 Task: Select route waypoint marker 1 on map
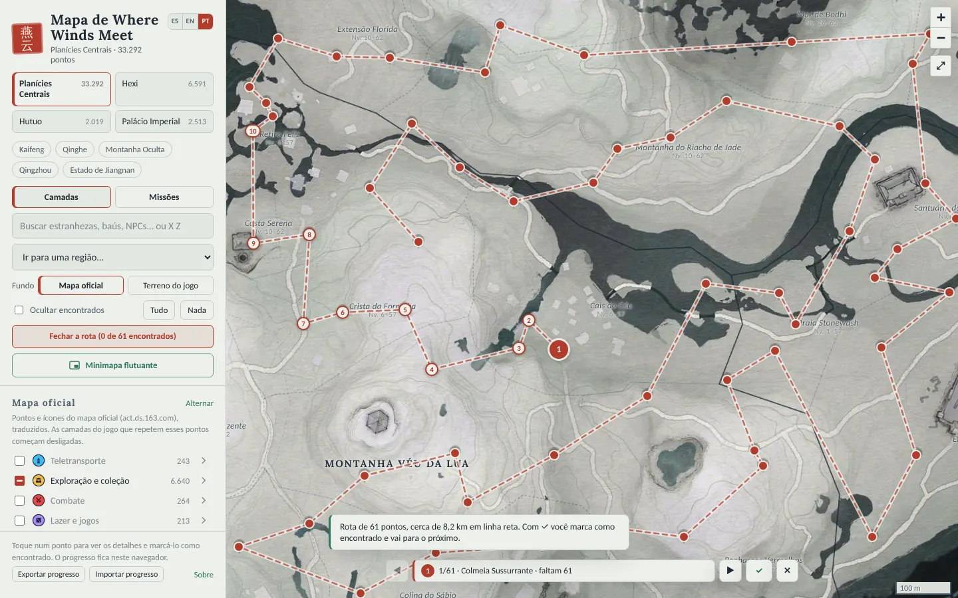[x=559, y=349]
